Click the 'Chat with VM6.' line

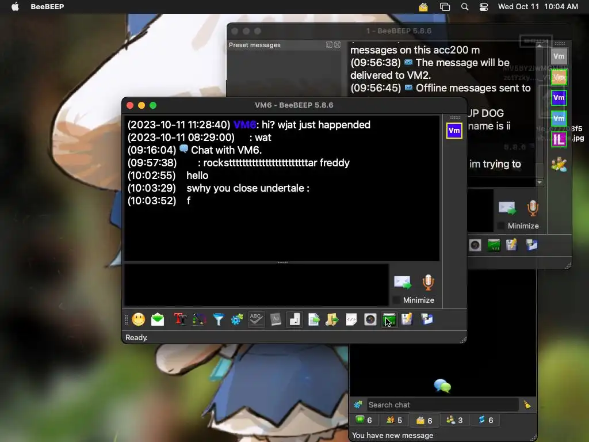pyautogui.click(x=226, y=150)
